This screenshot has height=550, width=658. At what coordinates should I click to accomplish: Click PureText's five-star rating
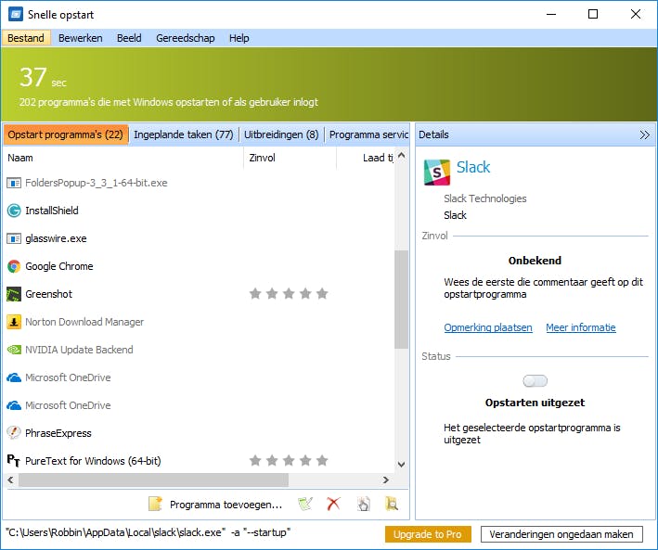click(x=289, y=461)
